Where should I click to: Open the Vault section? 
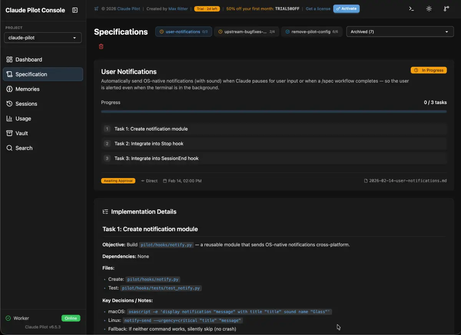pyautogui.click(x=22, y=133)
